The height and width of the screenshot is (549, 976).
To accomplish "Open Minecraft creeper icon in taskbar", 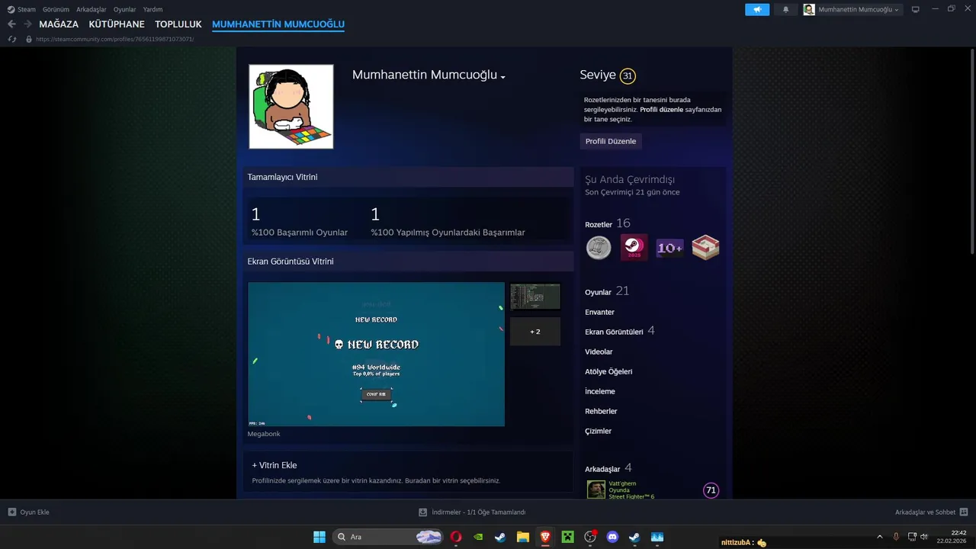I will (567, 537).
